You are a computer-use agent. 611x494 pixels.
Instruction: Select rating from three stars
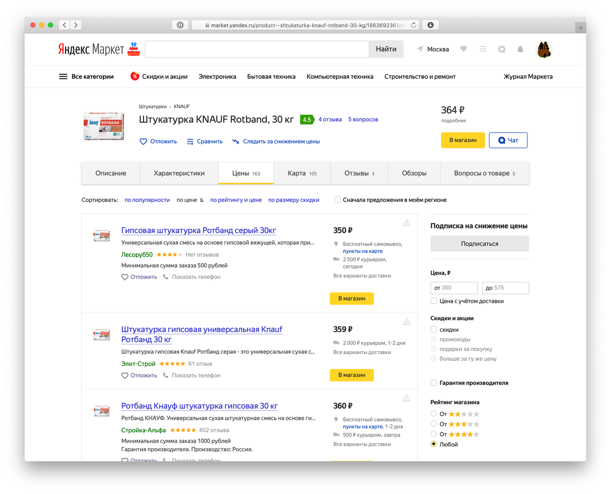434,424
